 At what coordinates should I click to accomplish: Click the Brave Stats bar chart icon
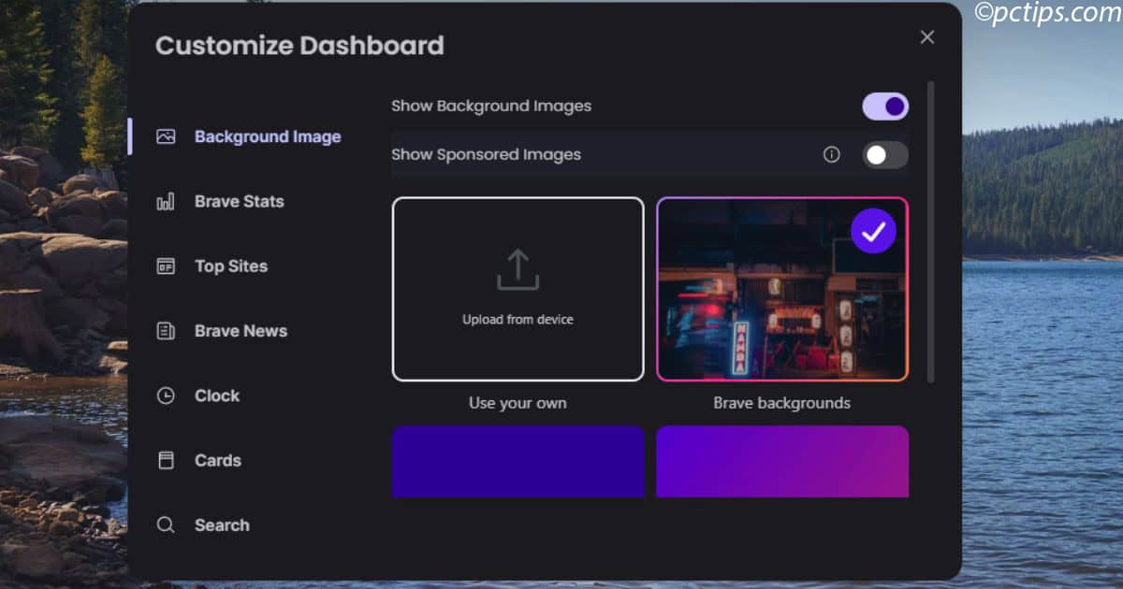(x=166, y=201)
